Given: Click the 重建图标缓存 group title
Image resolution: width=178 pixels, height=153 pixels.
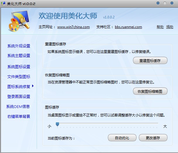Looking at the screenshot, I should [56, 44].
